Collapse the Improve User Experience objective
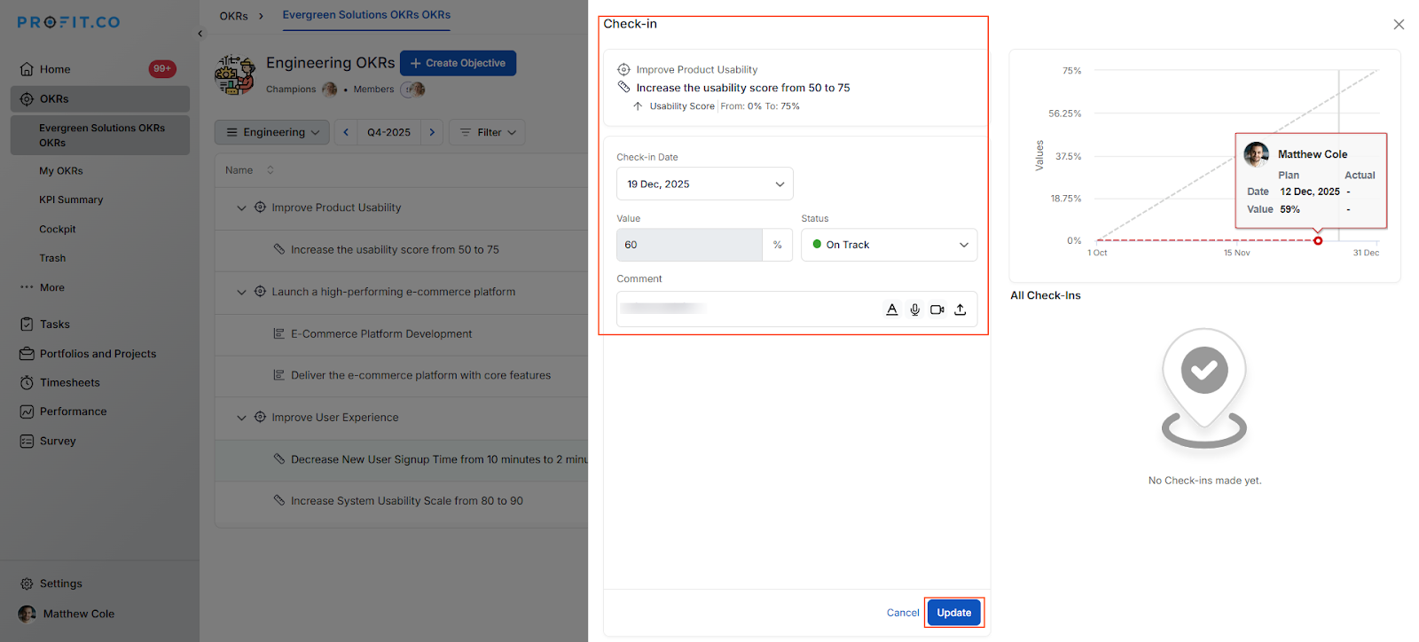 pyautogui.click(x=241, y=418)
